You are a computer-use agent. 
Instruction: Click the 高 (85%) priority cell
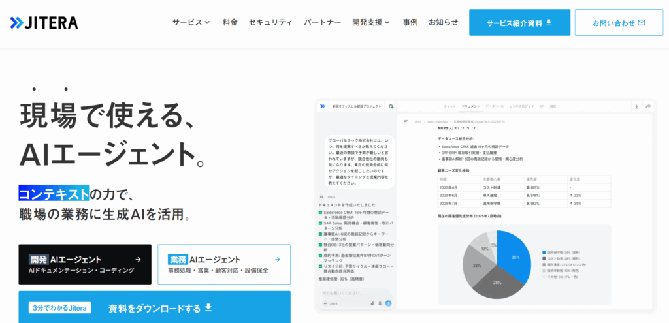(x=546, y=187)
